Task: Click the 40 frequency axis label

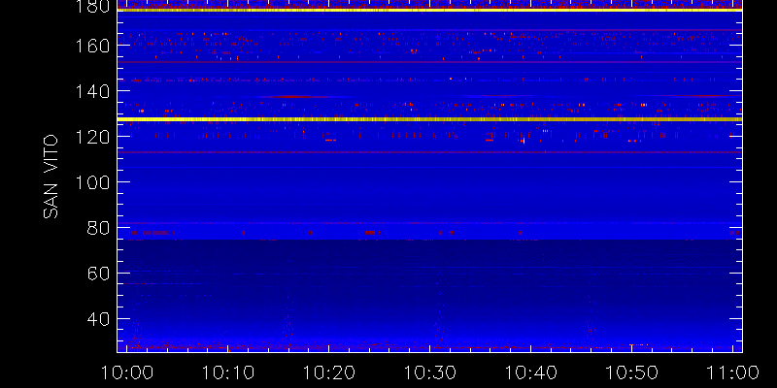Action: [98, 319]
